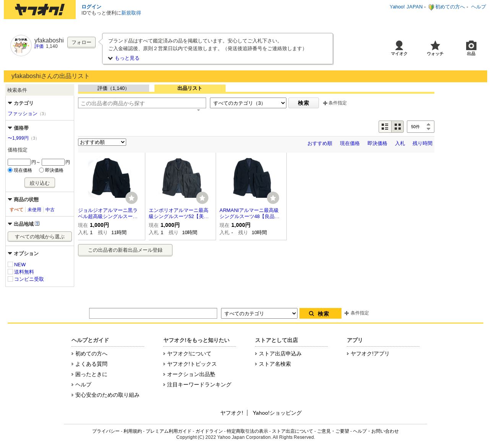
Task: Select 即決価格 radio button
Action: point(41,170)
